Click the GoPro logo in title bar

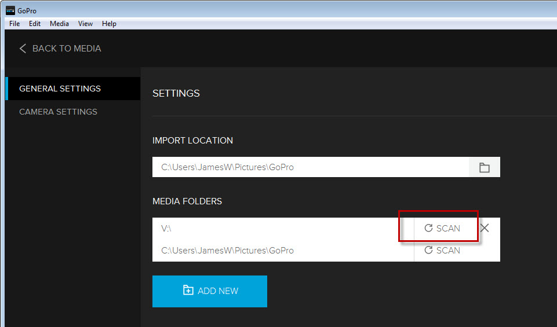[x=10, y=10]
